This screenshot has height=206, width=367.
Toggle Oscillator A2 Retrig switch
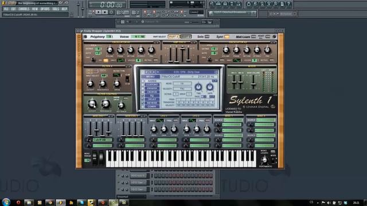[x=271, y=61]
